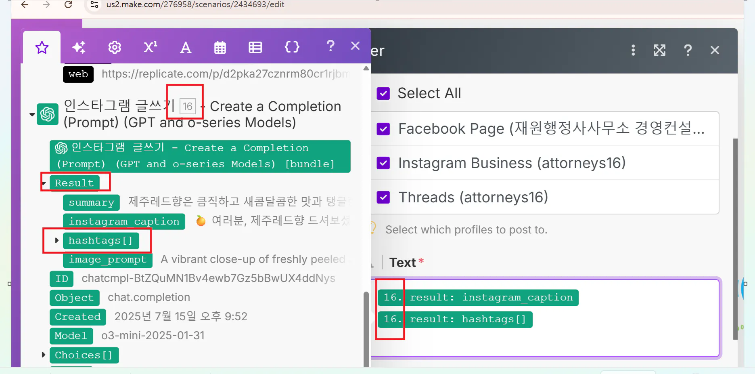
Task: Select the web mapping pill
Action: (x=78, y=74)
